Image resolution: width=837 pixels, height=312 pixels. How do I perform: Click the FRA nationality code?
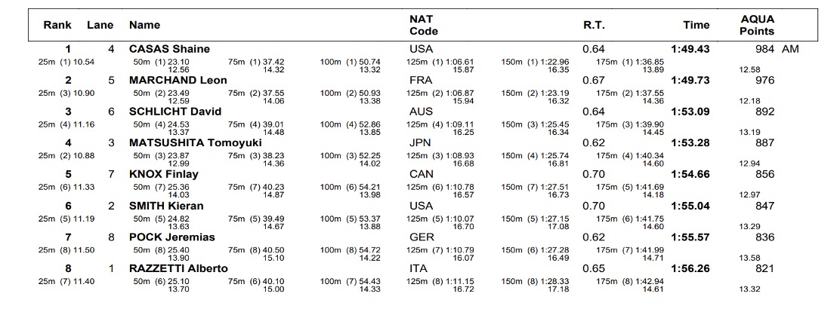tap(420, 80)
